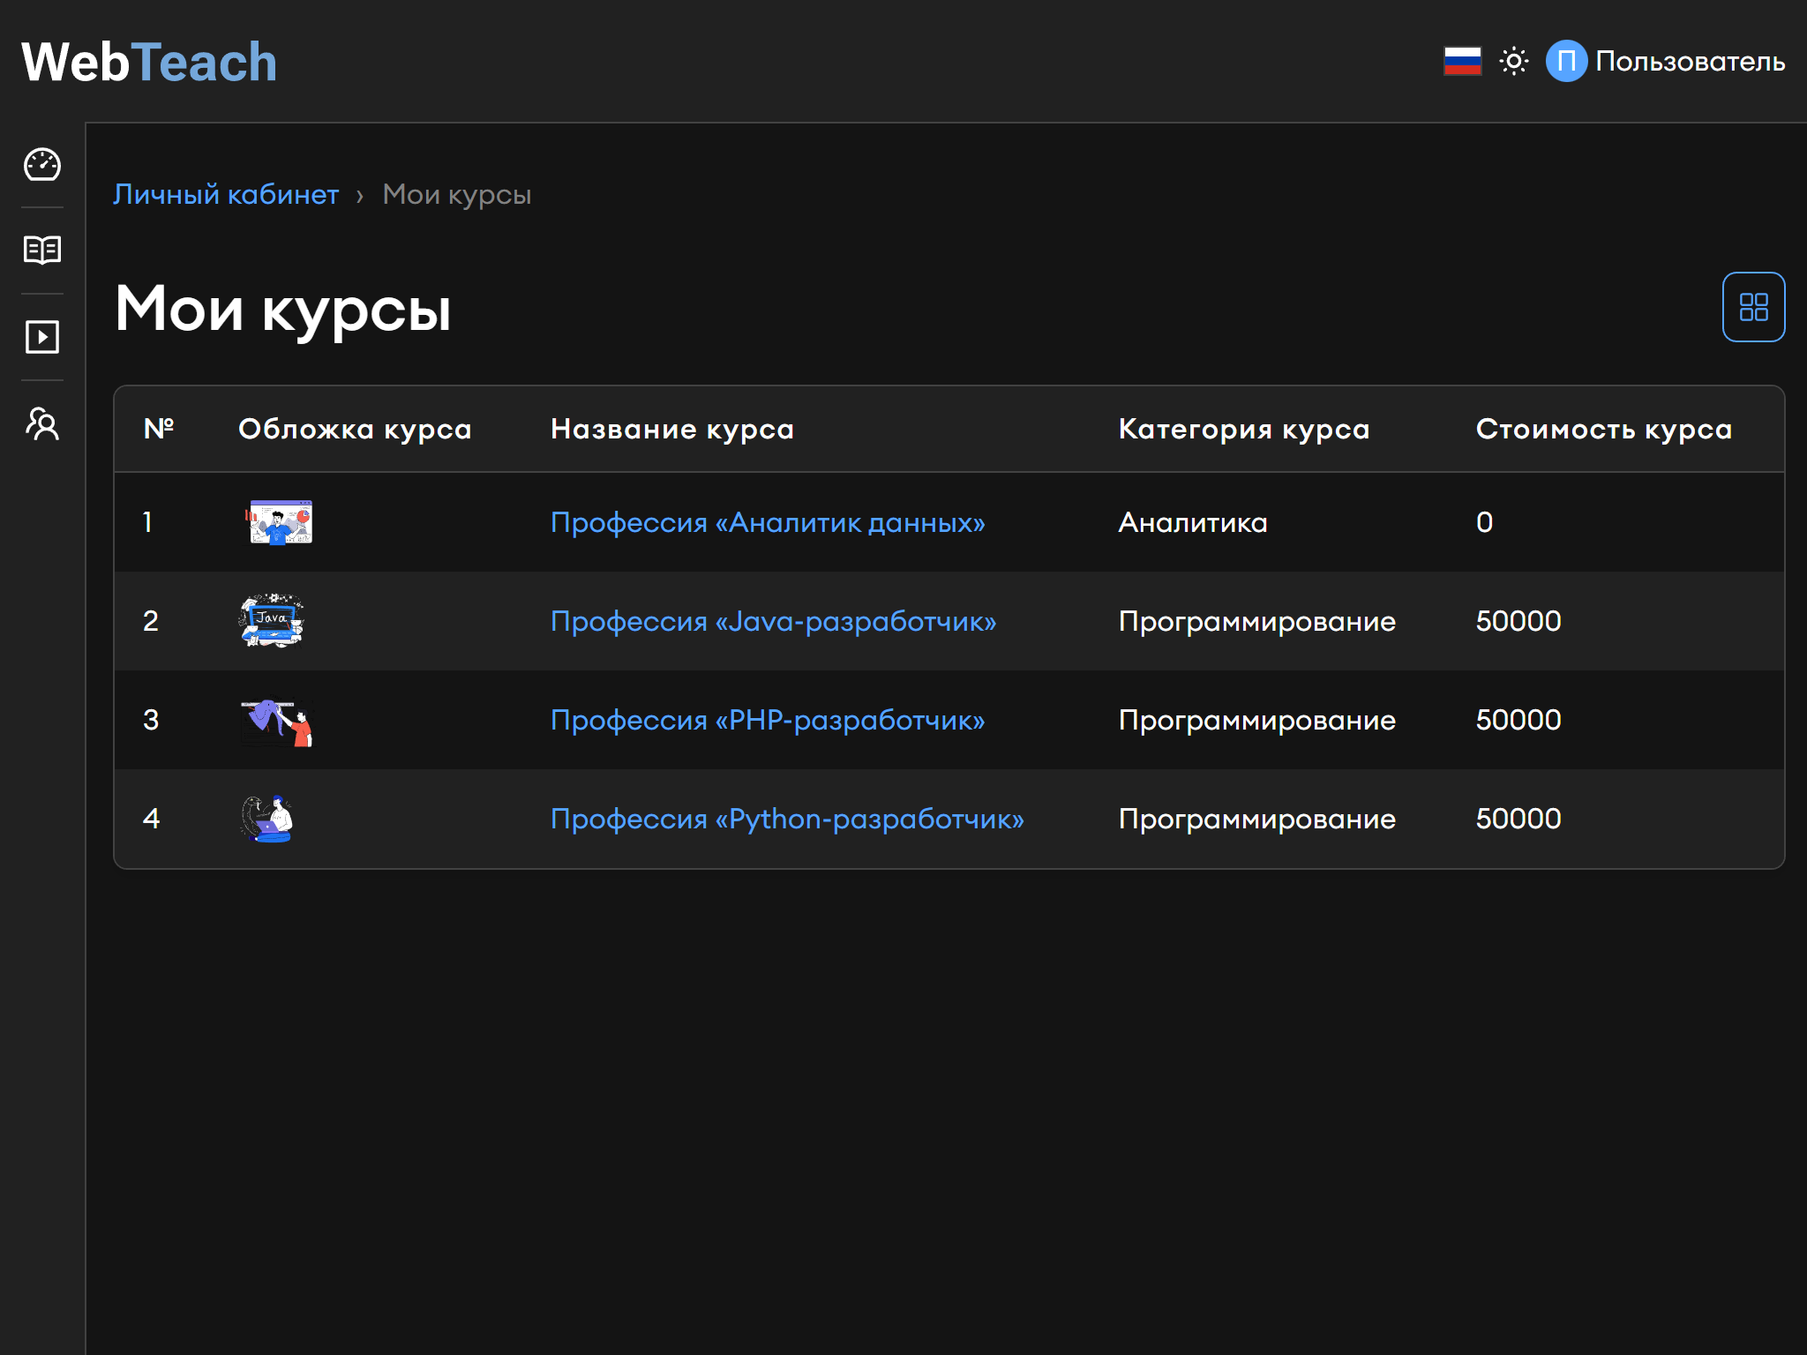This screenshot has width=1807, height=1355.
Task: Click the WebTeach logo
Action: pos(149,63)
